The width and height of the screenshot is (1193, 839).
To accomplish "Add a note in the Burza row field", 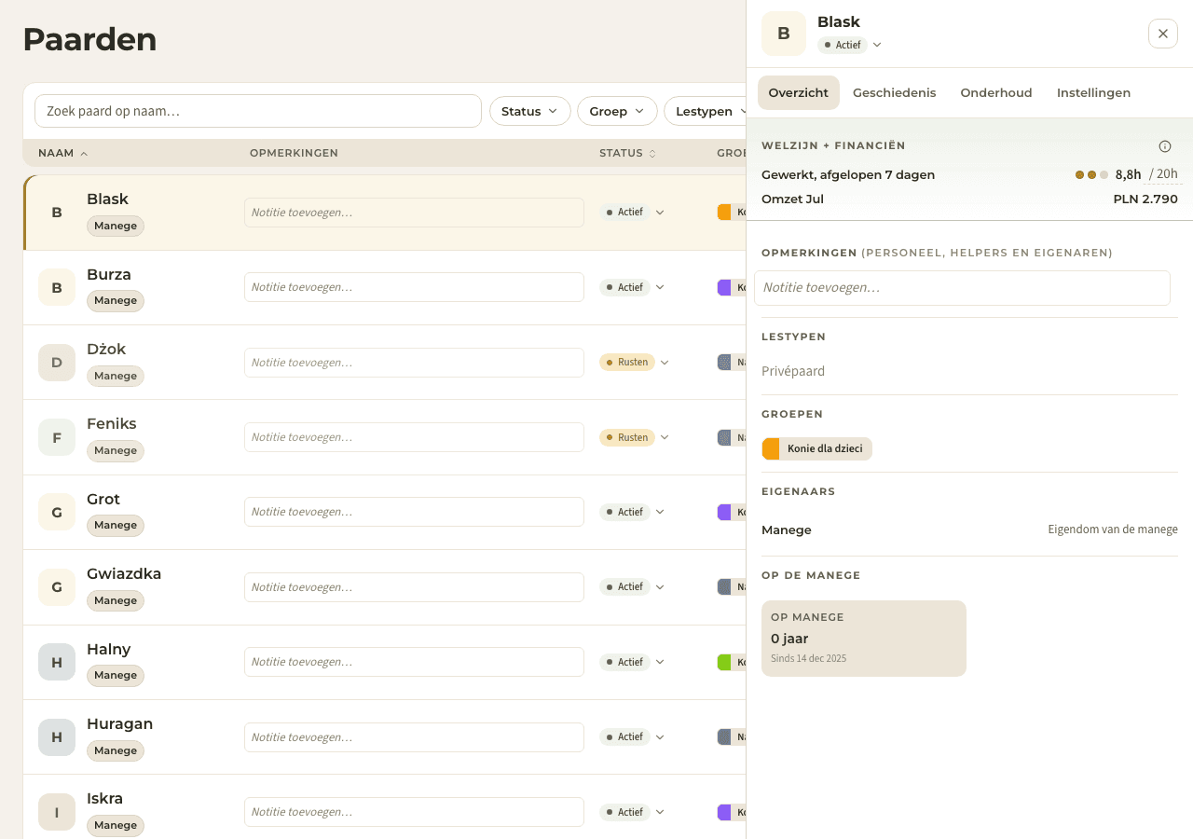I will [414, 287].
